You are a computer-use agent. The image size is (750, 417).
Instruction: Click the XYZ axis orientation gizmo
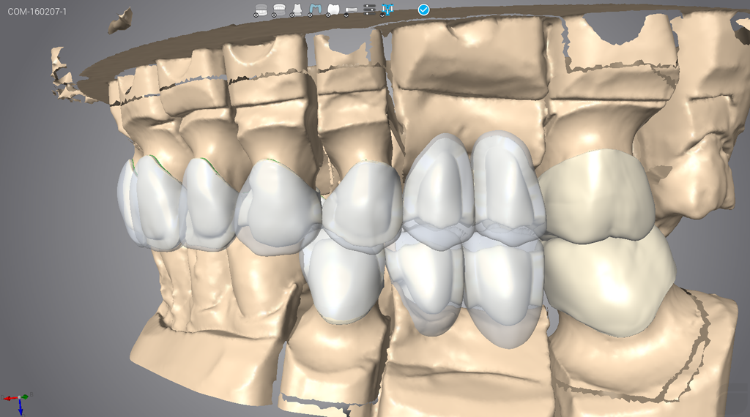coord(18,402)
